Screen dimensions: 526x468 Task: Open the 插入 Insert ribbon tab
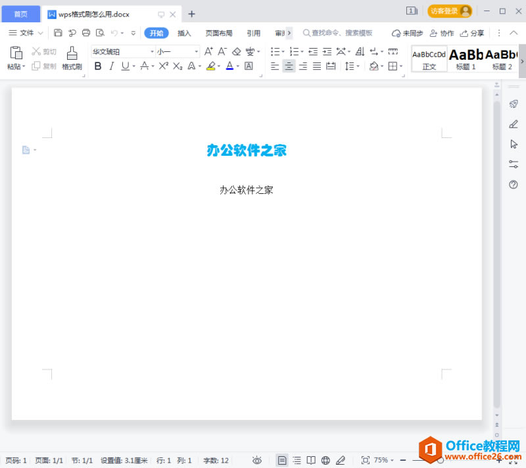point(184,33)
